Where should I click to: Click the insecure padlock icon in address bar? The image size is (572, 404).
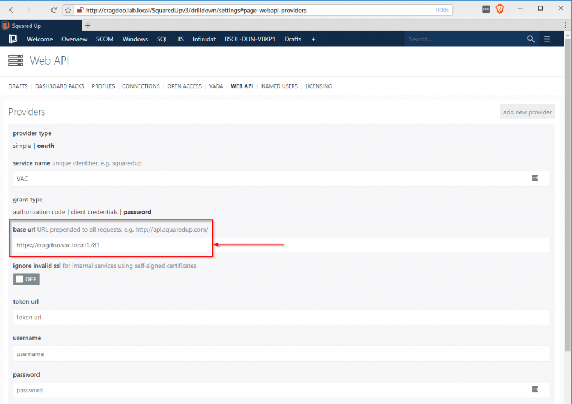pyautogui.click(x=80, y=10)
